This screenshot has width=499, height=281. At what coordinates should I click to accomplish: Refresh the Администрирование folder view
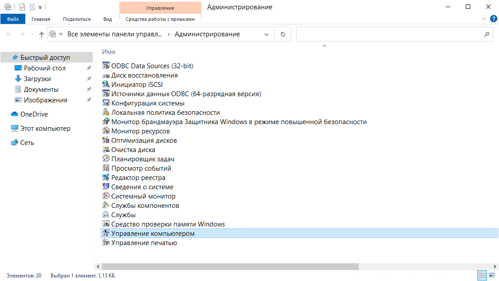coord(283,34)
